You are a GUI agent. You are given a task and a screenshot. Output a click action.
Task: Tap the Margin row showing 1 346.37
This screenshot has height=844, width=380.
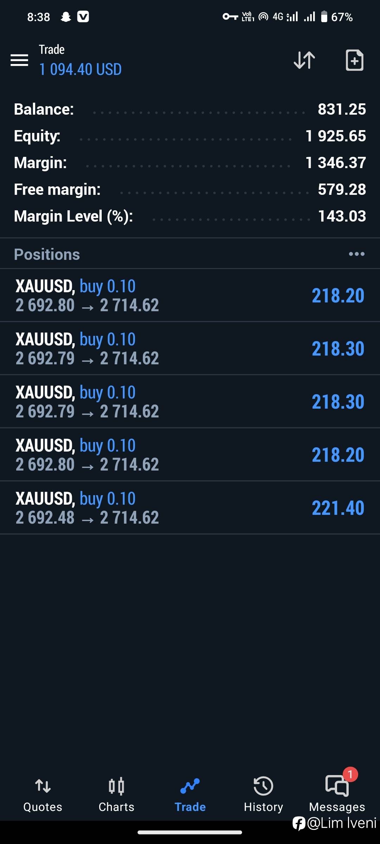[190, 163]
